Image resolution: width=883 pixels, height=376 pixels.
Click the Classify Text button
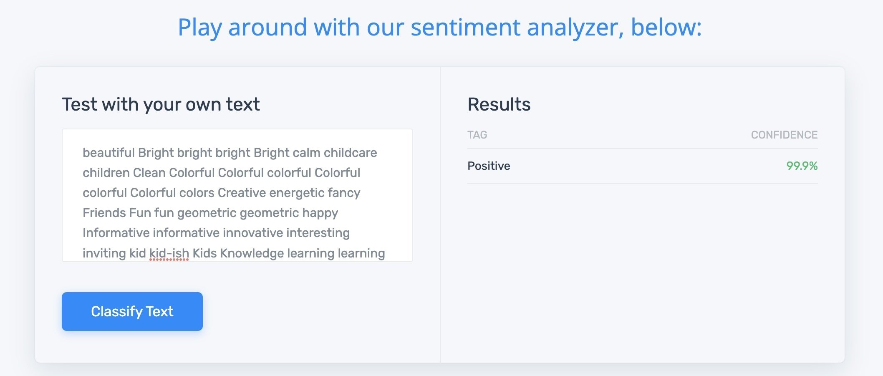[x=132, y=311]
